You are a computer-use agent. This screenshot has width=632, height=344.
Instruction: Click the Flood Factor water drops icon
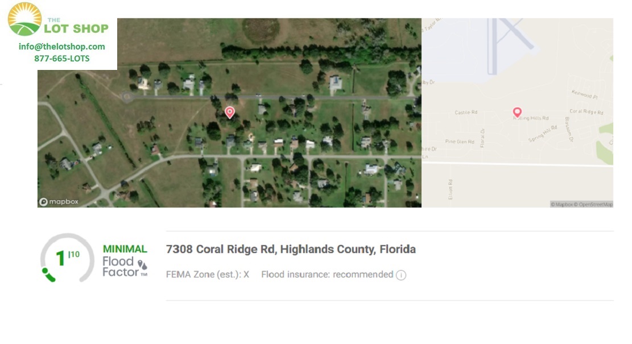(142, 264)
